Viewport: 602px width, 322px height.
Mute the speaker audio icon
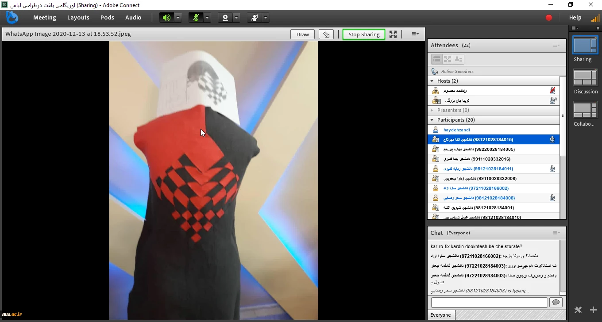coord(166,18)
